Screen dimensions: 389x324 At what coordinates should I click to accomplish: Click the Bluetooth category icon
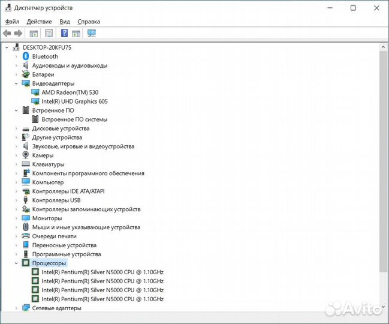[x=26, y=56]
